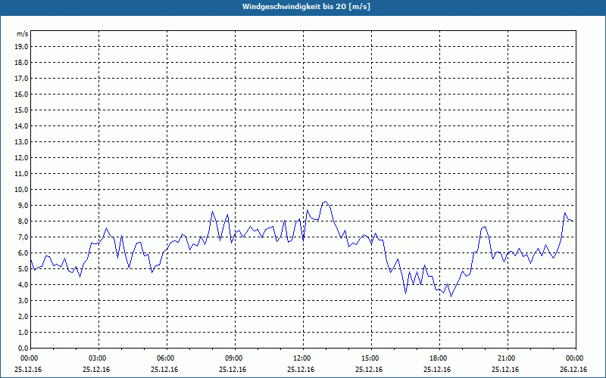Click the m/s unit label

coord(23,34)
